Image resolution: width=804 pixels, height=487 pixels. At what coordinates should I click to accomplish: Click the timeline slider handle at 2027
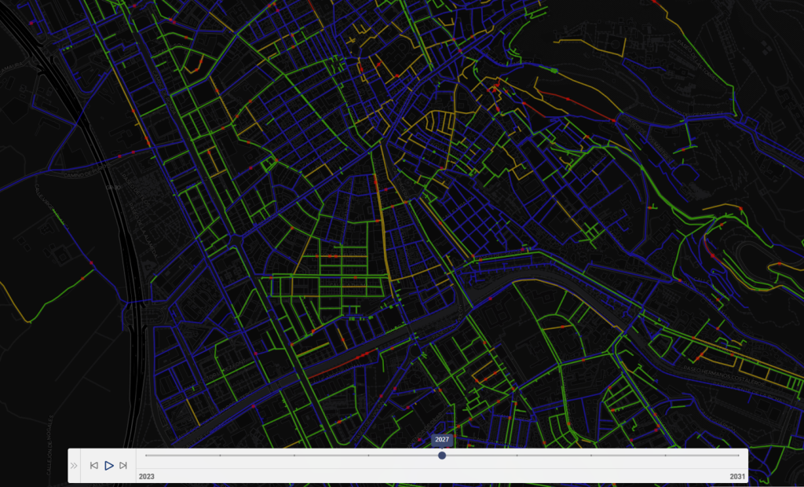(x=442, y=456)
